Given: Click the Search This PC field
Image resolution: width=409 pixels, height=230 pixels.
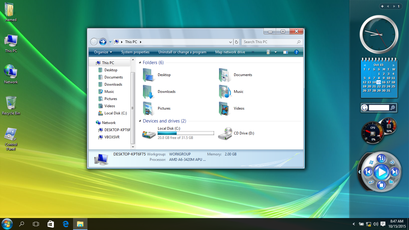Looking at the screenshot, I should click(x=269, y=42).
